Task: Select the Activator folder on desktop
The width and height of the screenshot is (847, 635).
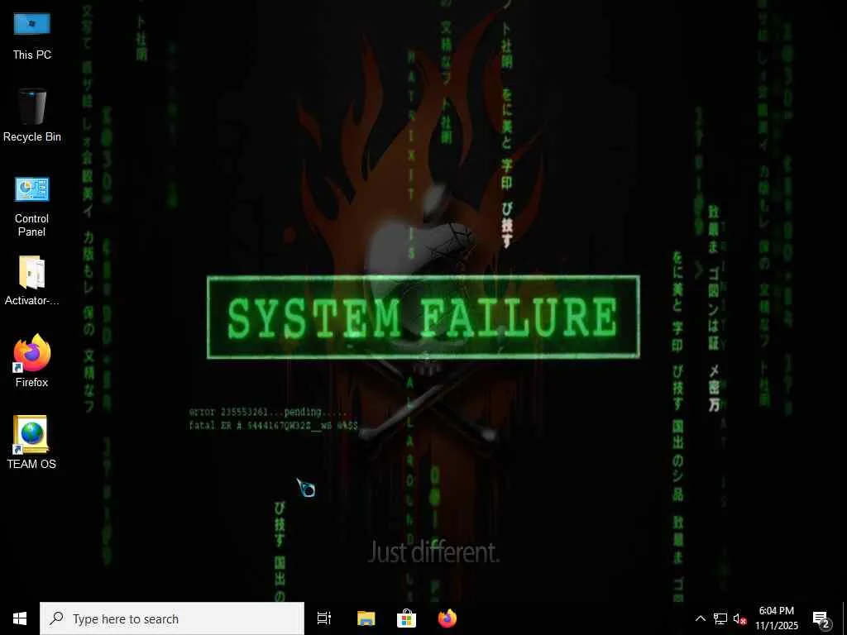Action: [x=32, y=281]
